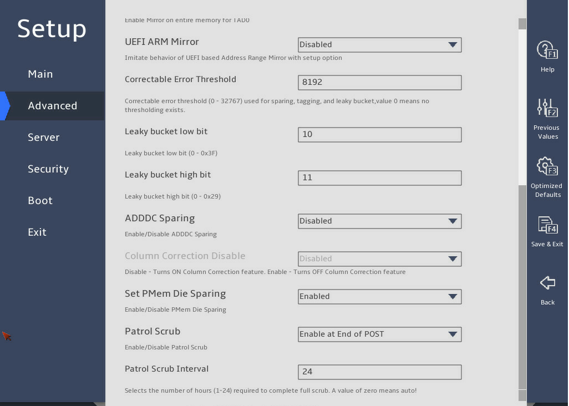Click the Column Correction Disable dropdown arrow
The width and height of the screenshot is (569, 406).
pyautogui.click(x=452, y=258)
